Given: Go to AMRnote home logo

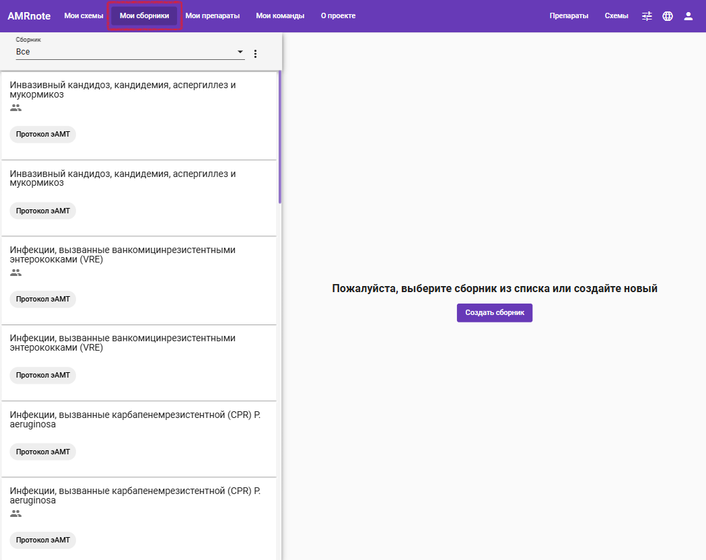Looking at the screenshot, I should pyautogui.click(x=29, y=15).
